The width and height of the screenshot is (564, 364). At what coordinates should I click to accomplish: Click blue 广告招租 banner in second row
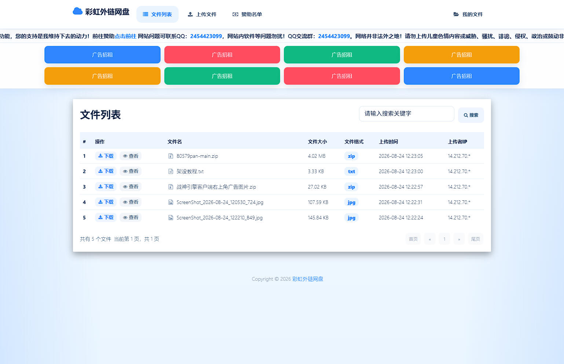pos(462,76)
